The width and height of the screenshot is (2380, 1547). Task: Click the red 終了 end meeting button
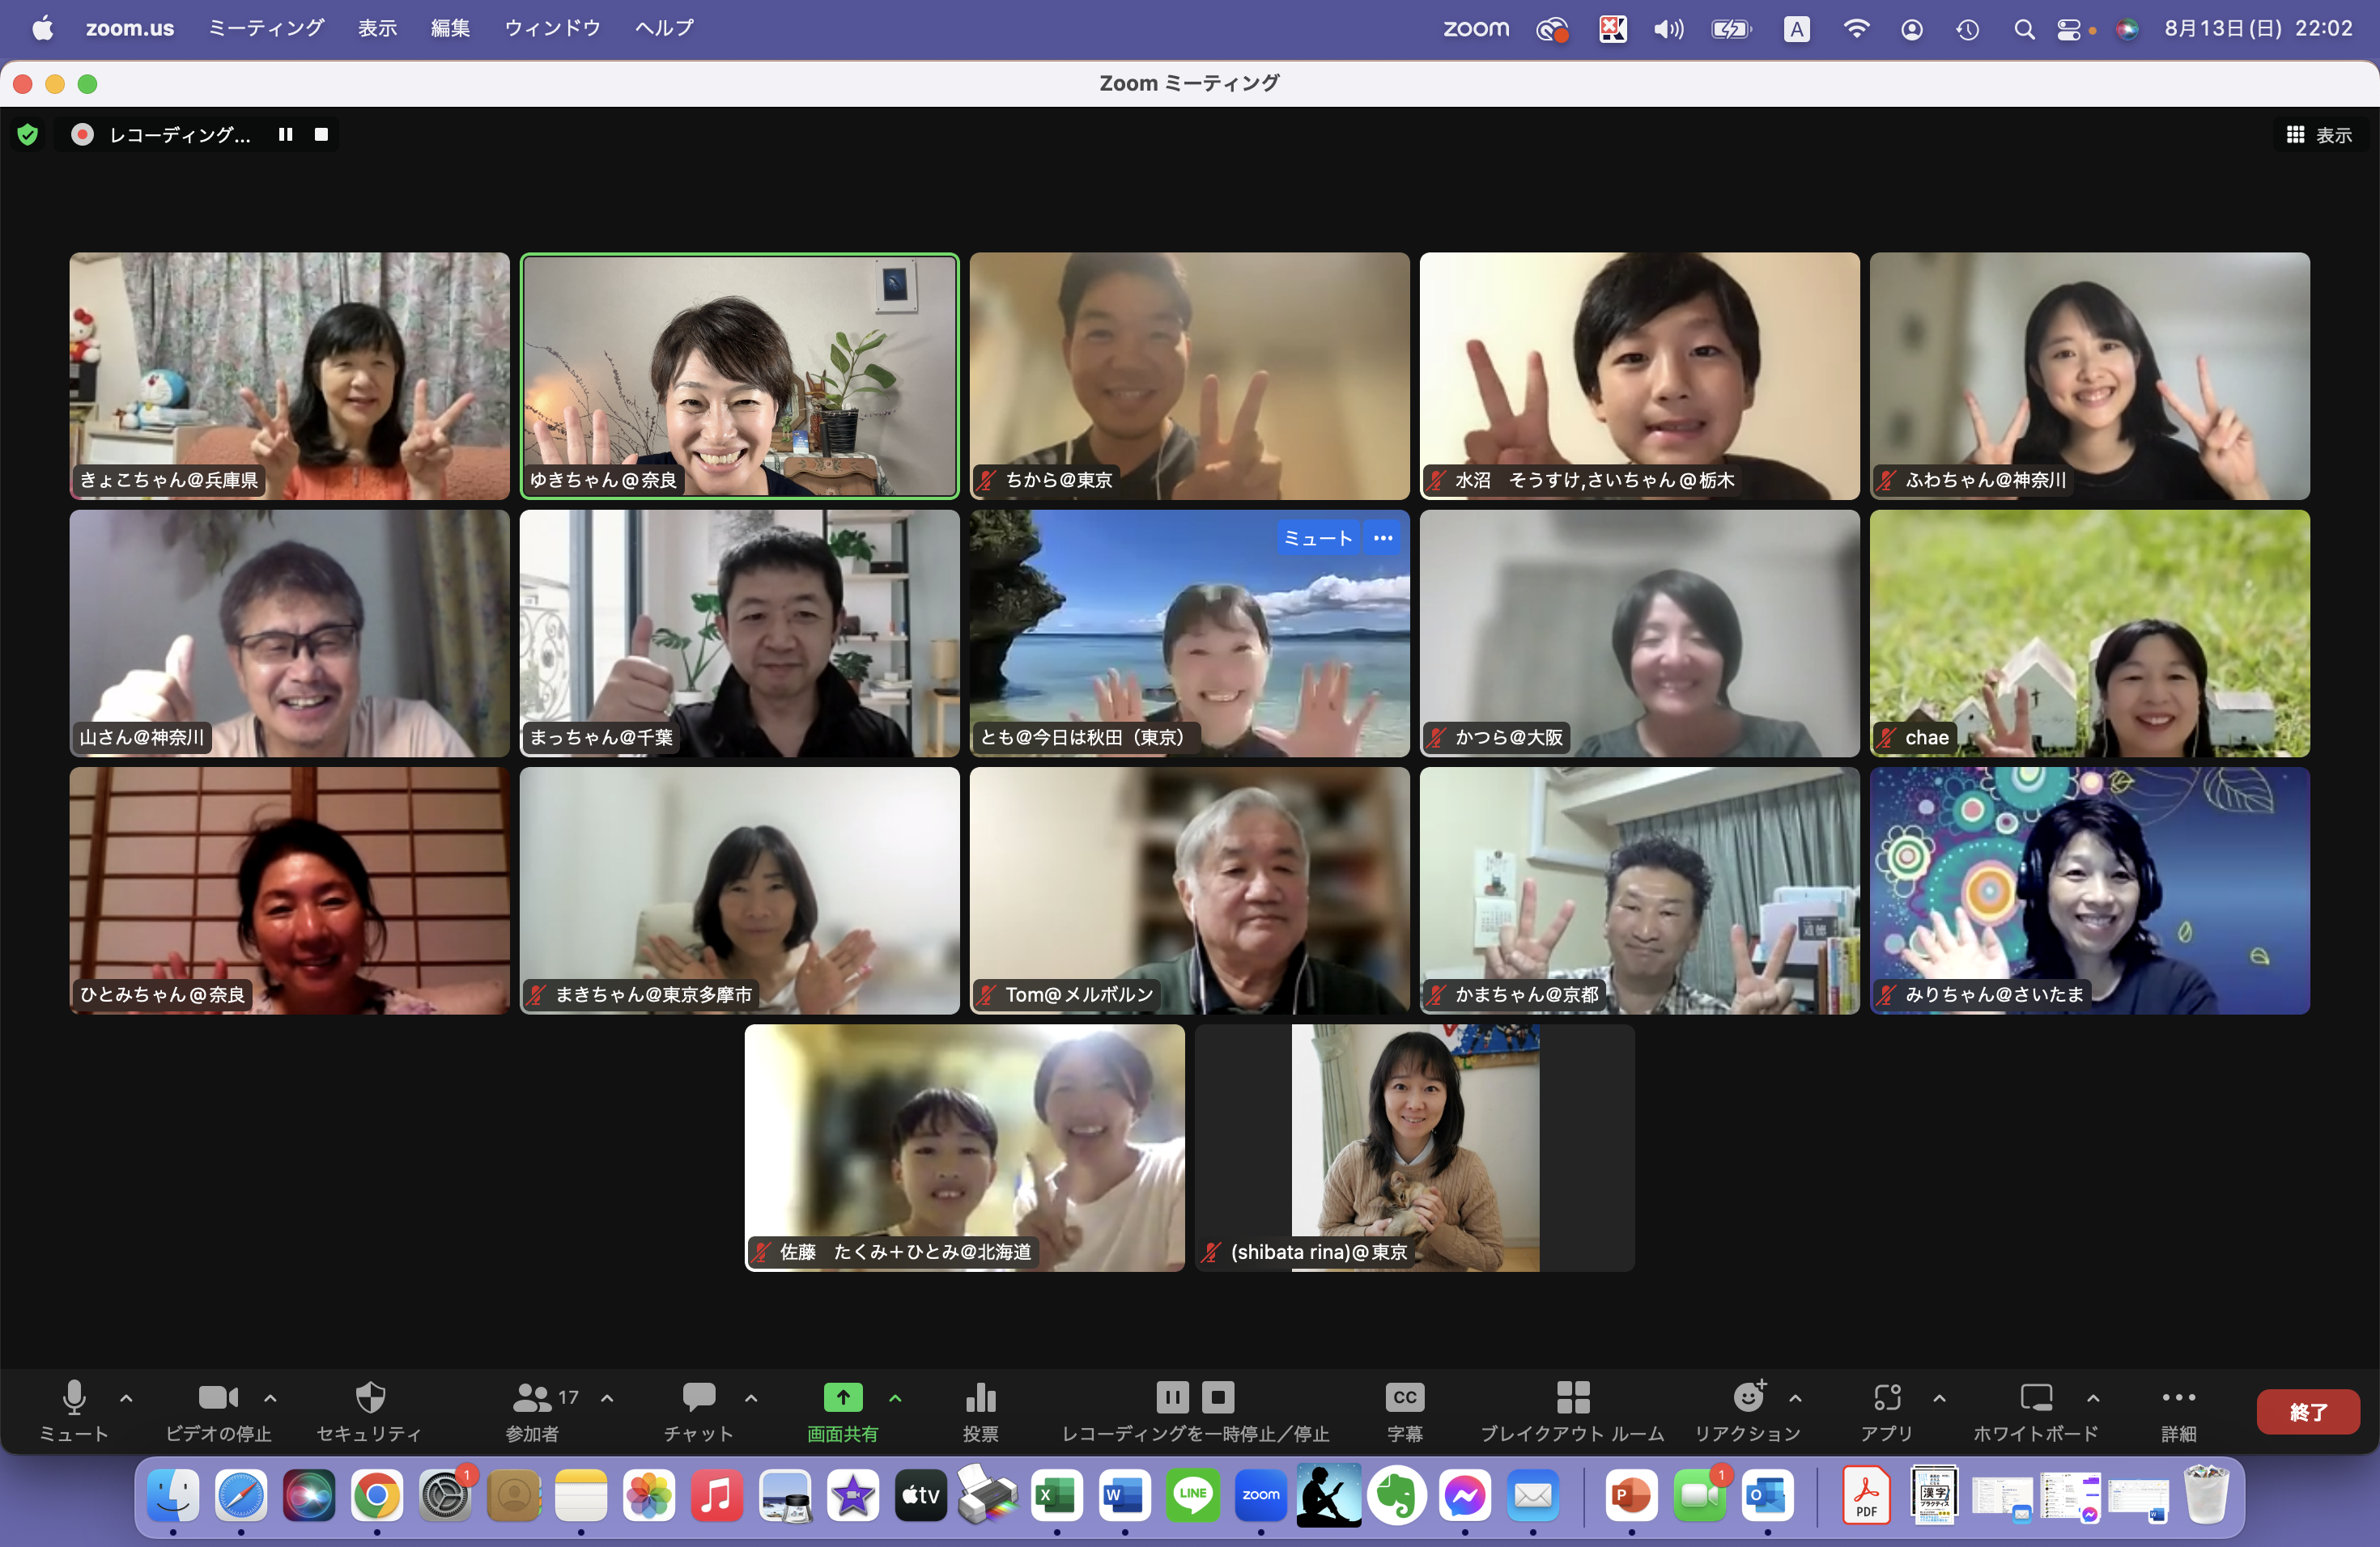(x=2307, y=1411)
